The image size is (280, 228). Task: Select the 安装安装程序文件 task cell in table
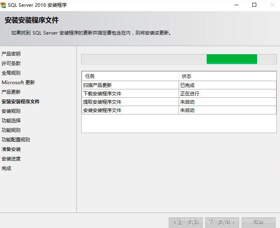130,110
